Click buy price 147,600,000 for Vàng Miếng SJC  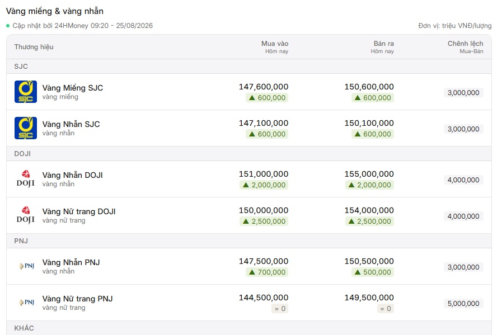click(x=264, y=87)
